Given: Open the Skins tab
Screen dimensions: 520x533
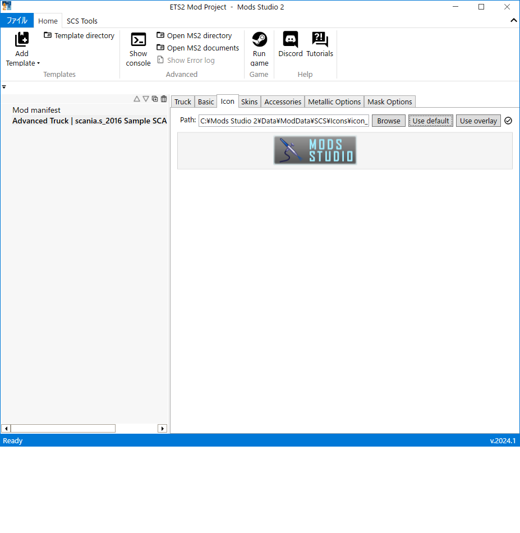Looking at the screenshot, I should click(249, 102).
